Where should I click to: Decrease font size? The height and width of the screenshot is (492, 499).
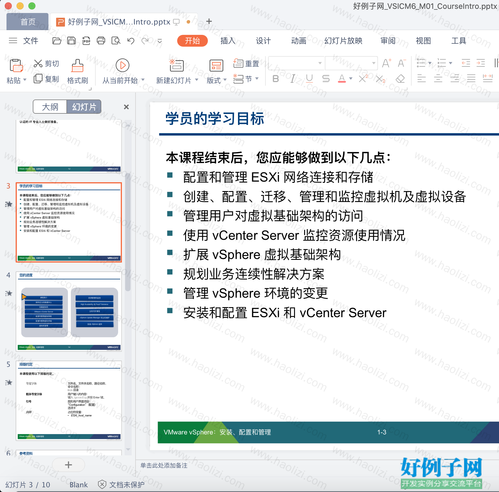(x=402, y=63)
